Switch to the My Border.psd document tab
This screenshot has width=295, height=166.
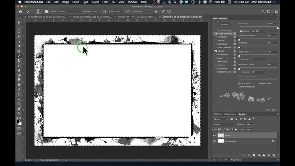click(47, 17)
